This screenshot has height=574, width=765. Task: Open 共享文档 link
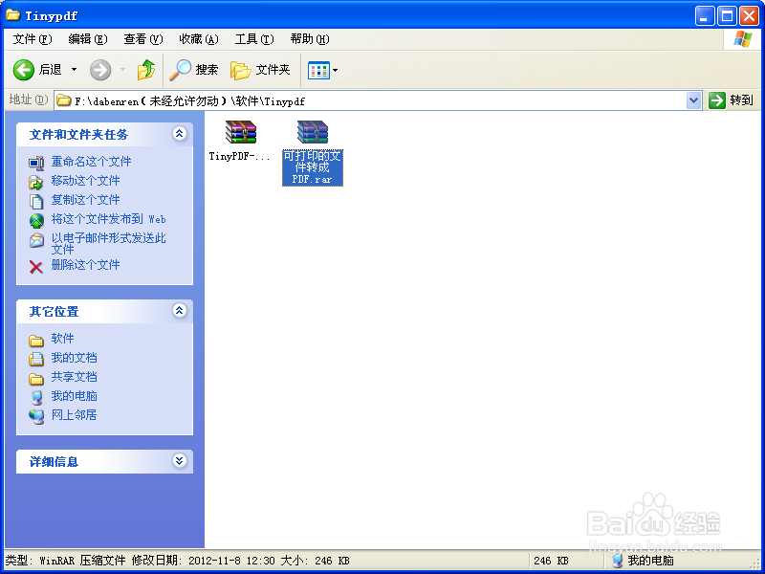click(75, 377)
